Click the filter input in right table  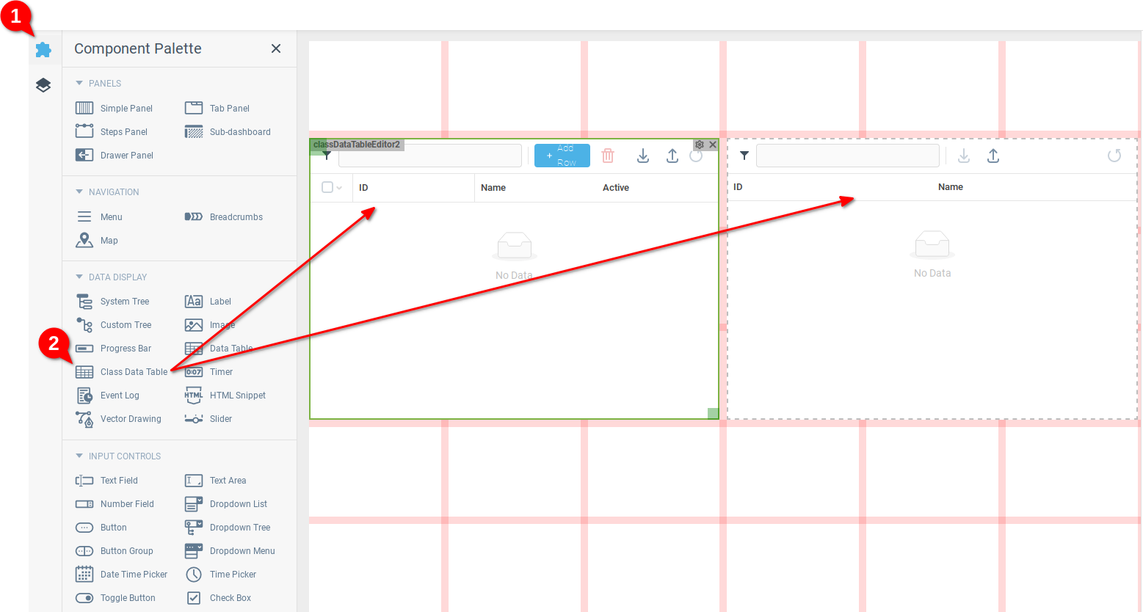(x=847, y=156)
